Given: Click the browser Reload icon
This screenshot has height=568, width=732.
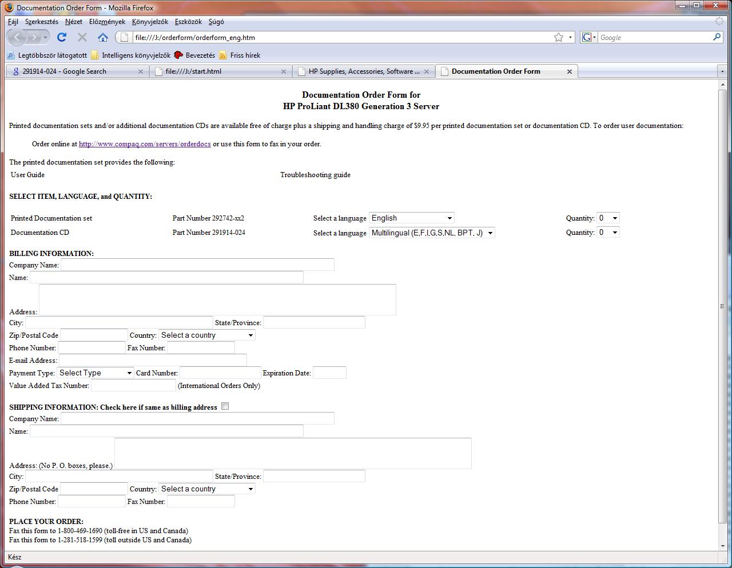Looking at the screenshot, I should (62, 37).
